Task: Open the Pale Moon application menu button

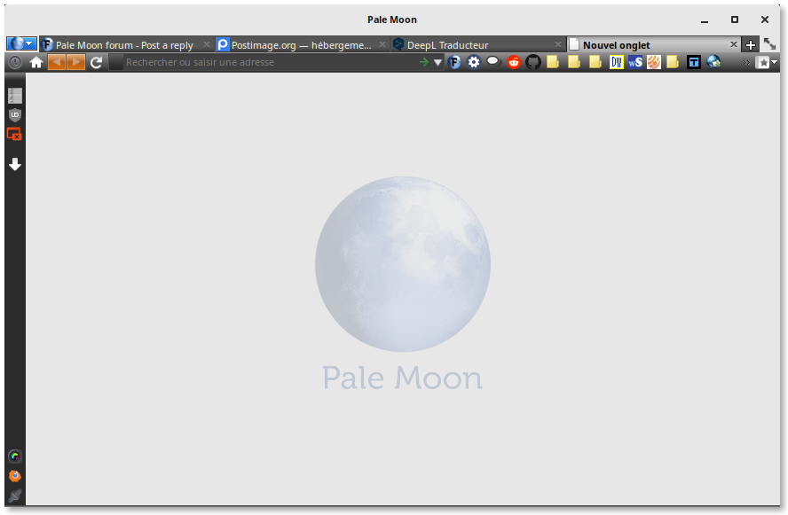Action: point(21,44)
